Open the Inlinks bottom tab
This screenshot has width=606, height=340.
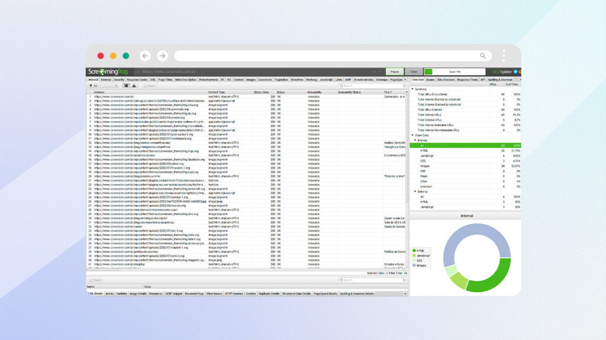[109, 294]
